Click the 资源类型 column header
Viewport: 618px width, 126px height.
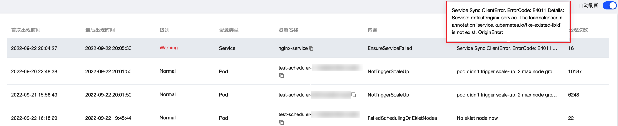(x=229, y=30)
